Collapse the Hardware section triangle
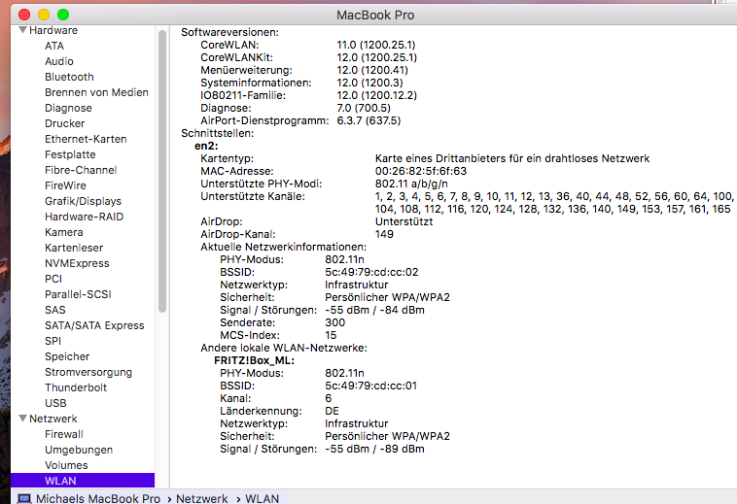 22,30
